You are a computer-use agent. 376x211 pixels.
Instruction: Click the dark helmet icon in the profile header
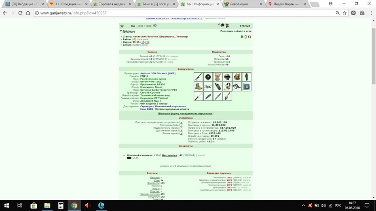coord(222,25)
